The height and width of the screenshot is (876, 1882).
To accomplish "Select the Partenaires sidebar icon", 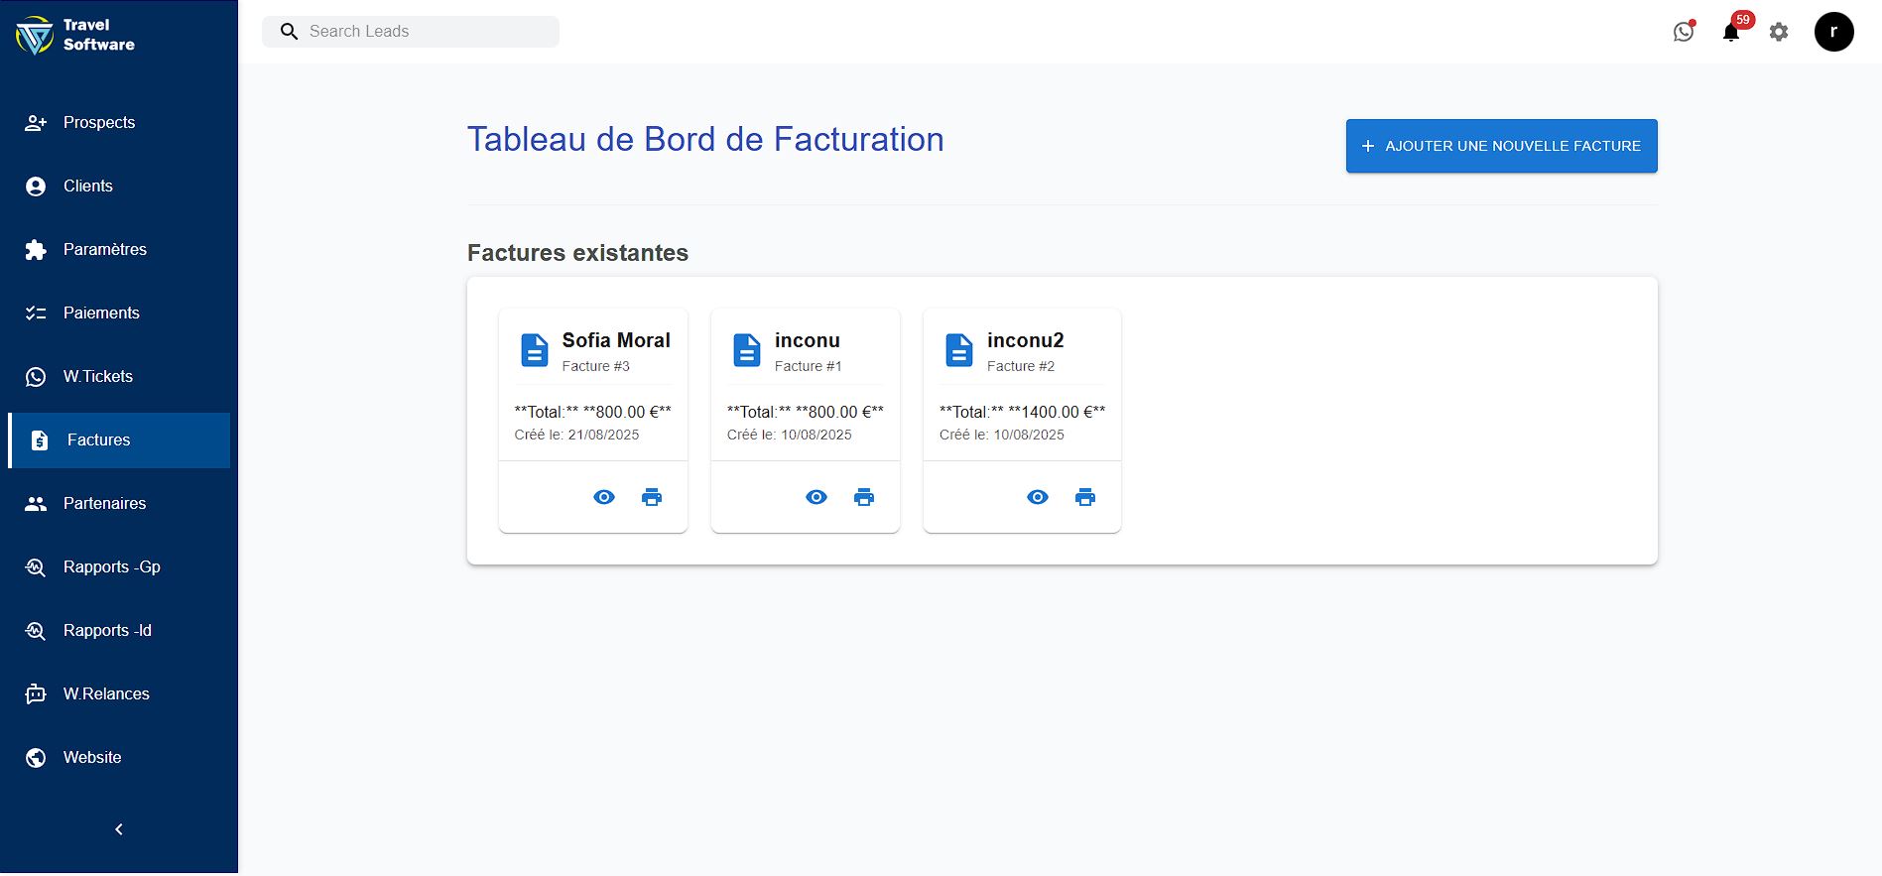I will pos(34,503).
